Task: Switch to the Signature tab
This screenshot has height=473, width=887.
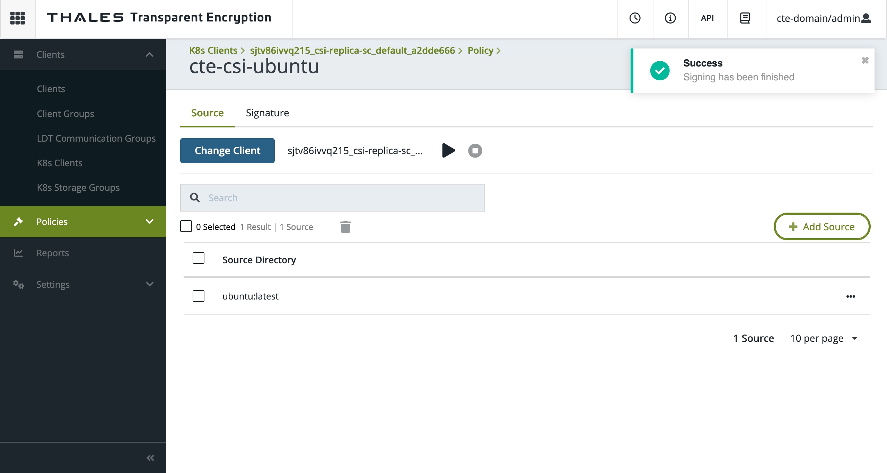Action: pyautogui.click(x=267, y=113)
